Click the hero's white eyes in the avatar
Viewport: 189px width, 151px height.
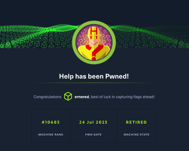(94, 35)
